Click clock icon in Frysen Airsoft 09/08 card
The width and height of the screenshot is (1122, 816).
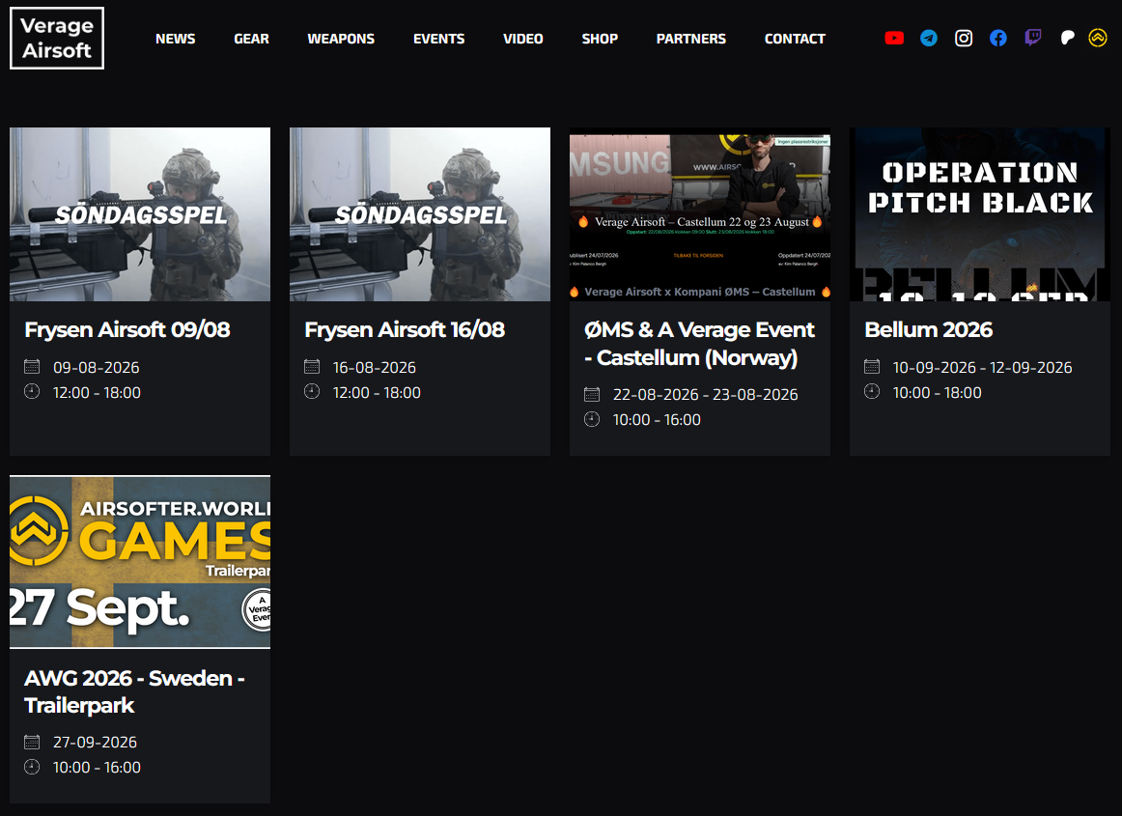[x=32, y=391]
